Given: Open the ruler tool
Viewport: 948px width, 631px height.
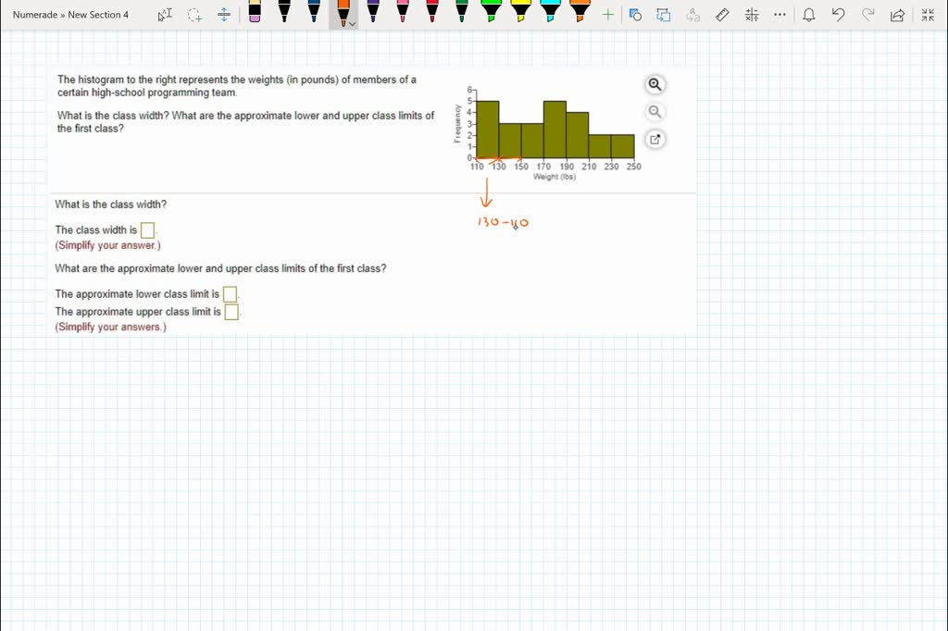Looking at the screenshot, I should click(x=723, y=14).
